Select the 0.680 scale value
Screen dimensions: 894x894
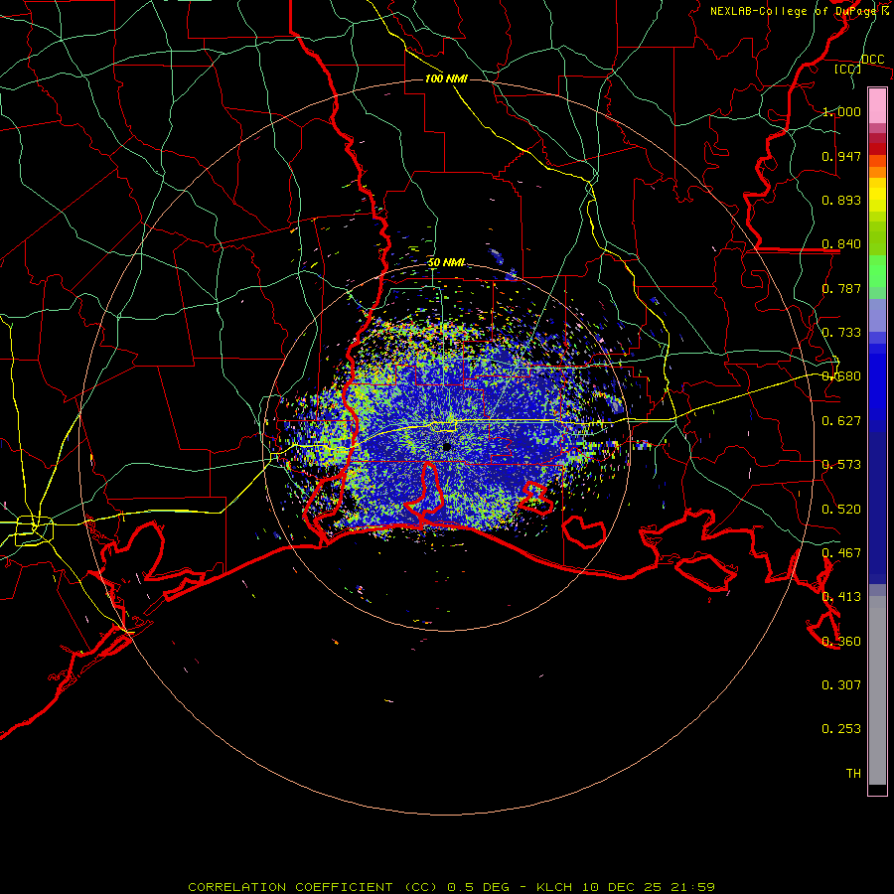click(841, 376)
